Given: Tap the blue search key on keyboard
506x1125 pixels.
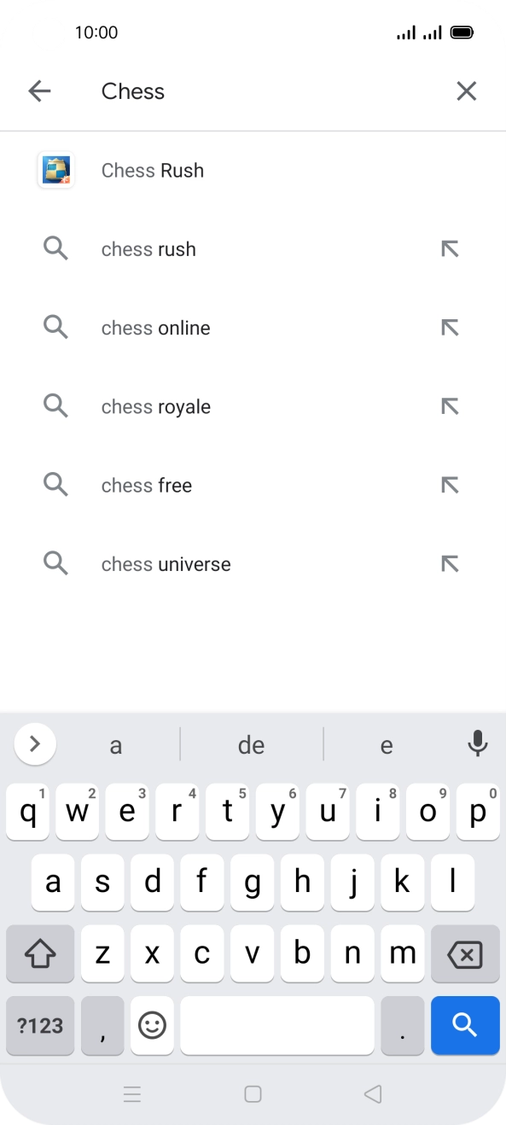Looking at the screenshot, I should pyautogui.click(x=465, y=1025).
